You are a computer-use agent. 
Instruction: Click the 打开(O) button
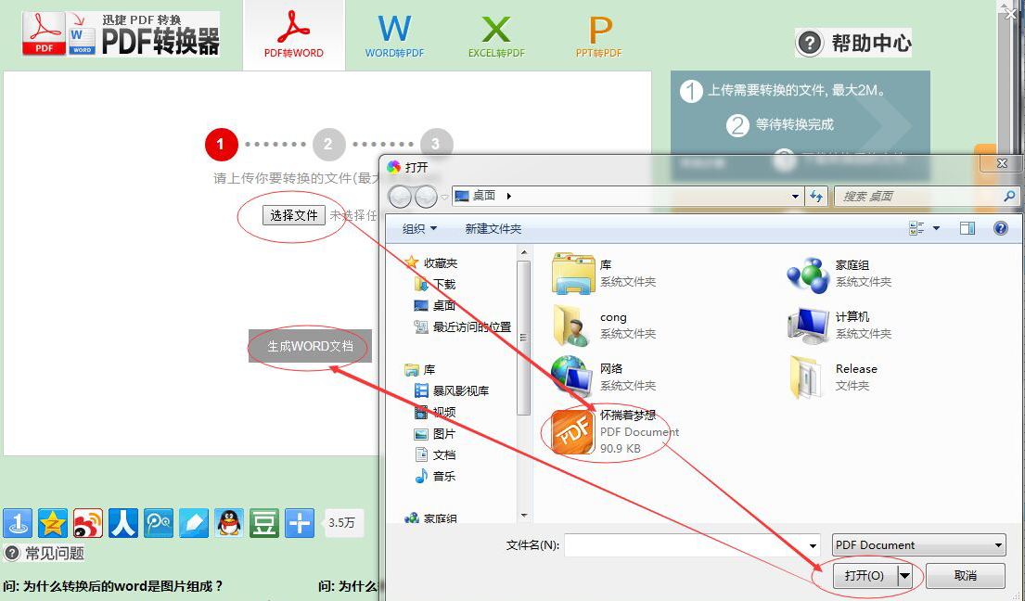click(865, 576)
